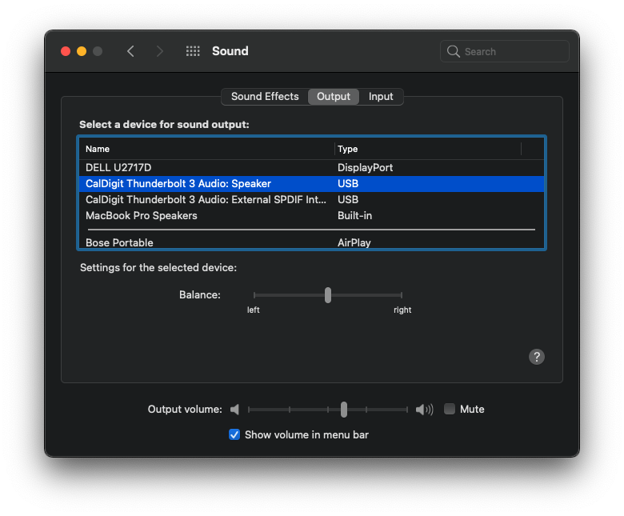
Task: Click the forward navigation arrow
Action: pos(160,51)
